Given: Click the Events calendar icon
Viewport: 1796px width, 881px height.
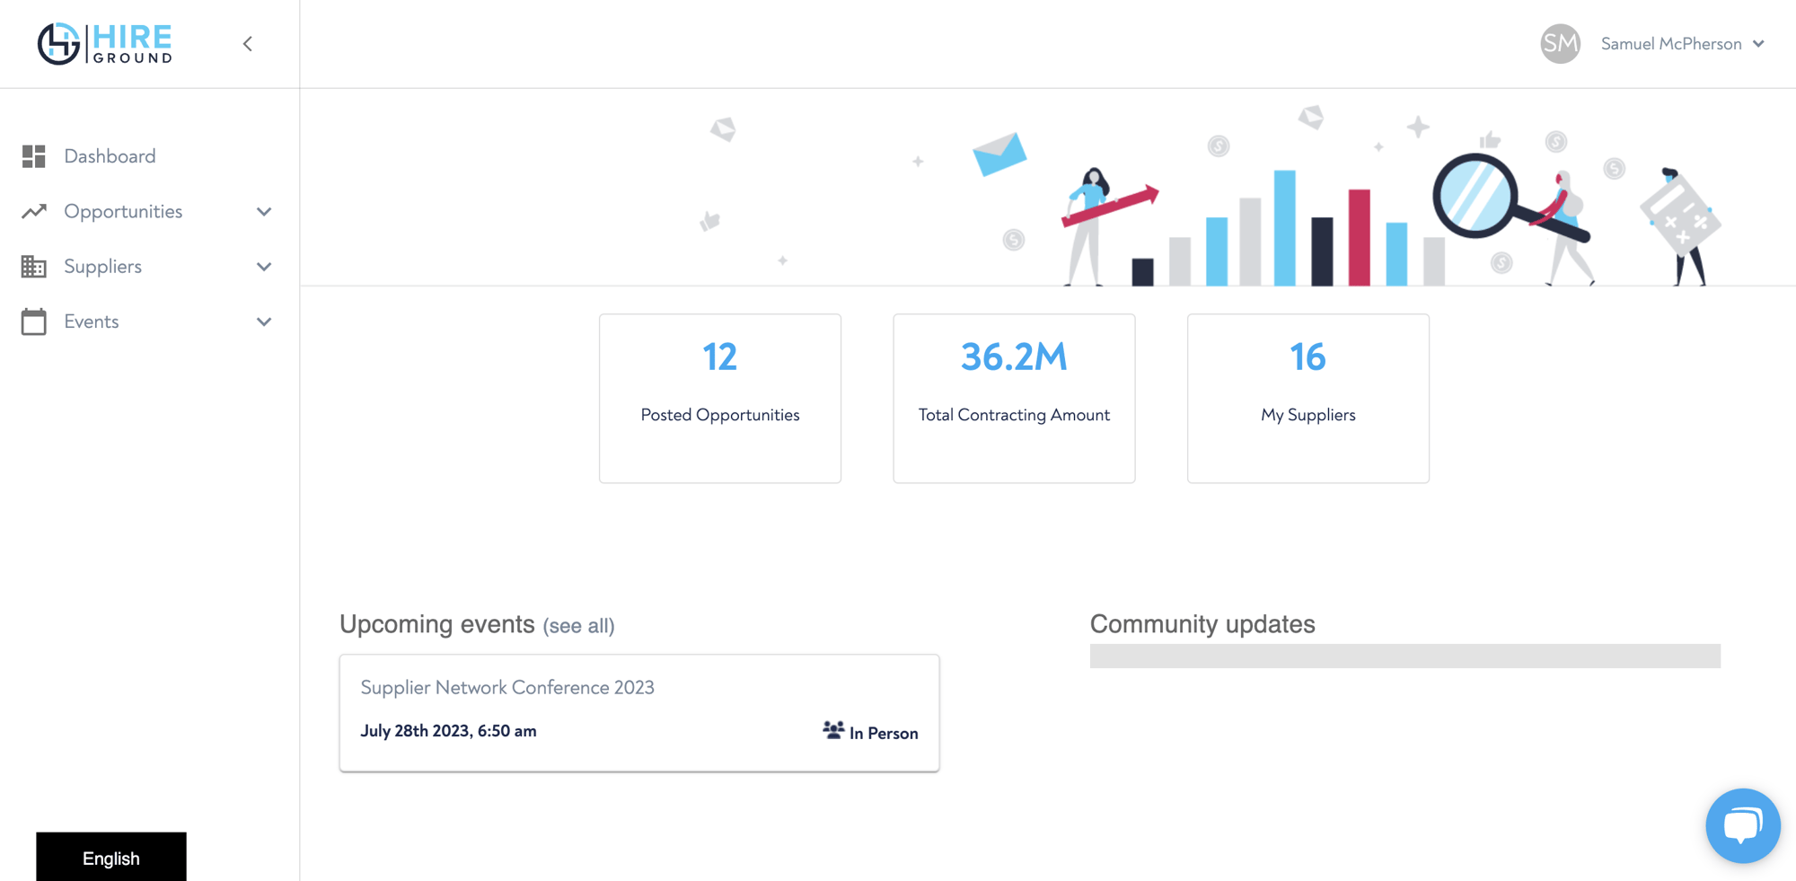Looking at the screenshot, I should click(34, 322).
